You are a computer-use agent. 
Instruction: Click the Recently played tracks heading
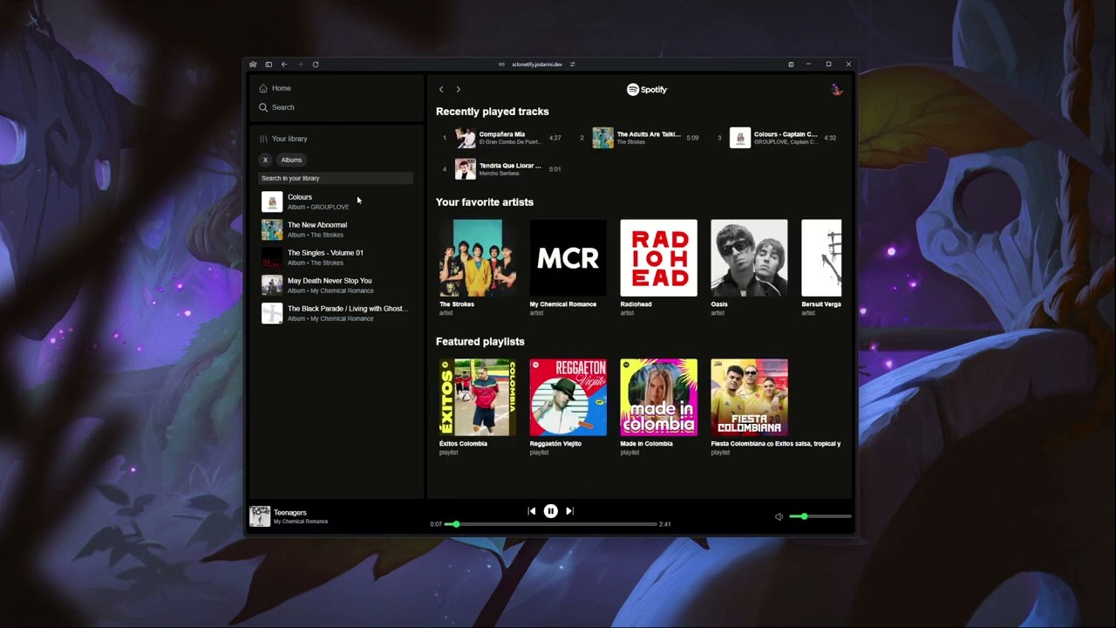[493, 112]
